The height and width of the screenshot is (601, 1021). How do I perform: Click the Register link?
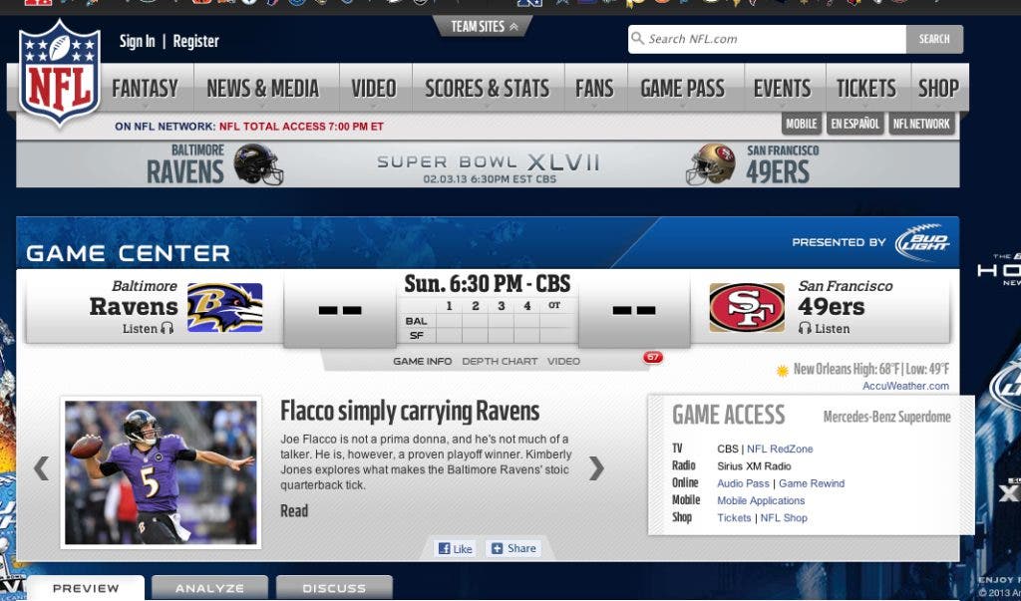[x=196, y=41]
